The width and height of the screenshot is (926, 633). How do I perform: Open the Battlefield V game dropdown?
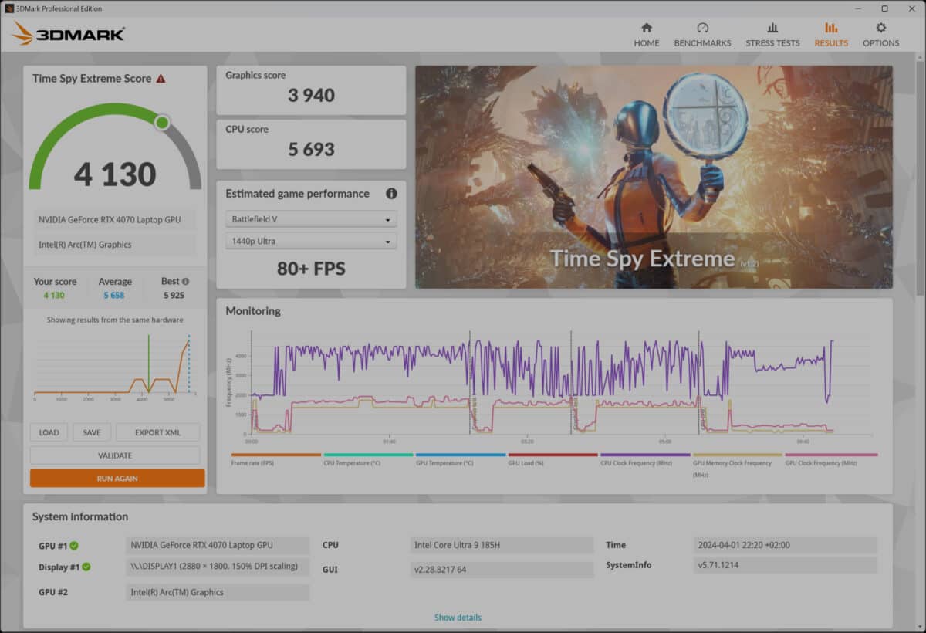[x=312, y=219]
